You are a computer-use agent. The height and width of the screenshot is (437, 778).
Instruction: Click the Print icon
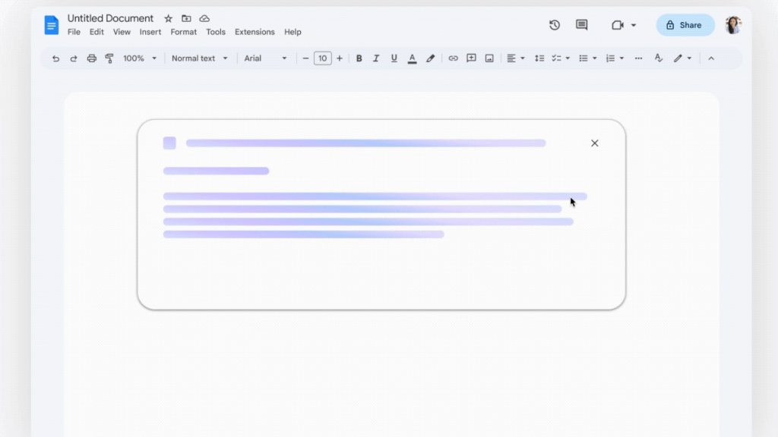click(92, 58)
